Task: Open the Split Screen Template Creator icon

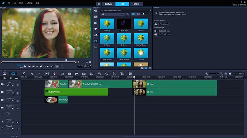Action: click(x=130, y=74)
